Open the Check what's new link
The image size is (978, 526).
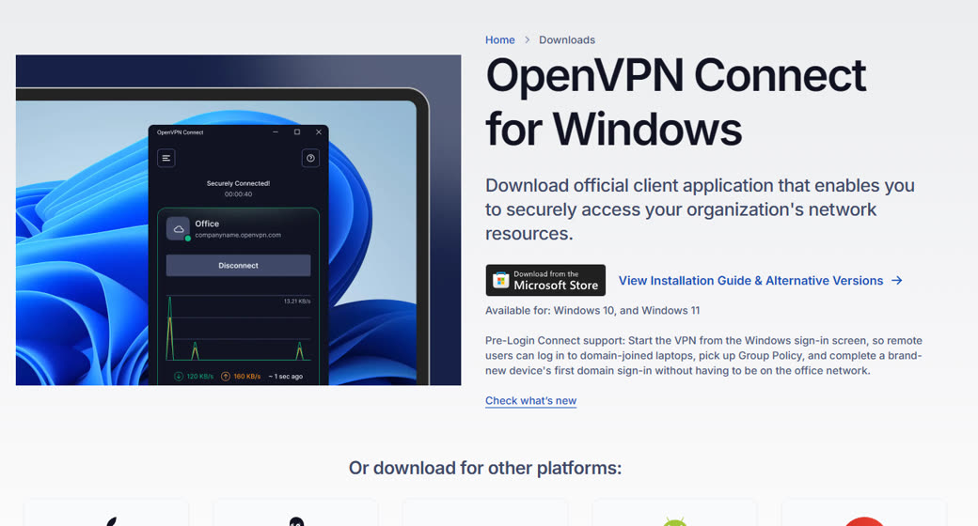click(x=530, y=401)
